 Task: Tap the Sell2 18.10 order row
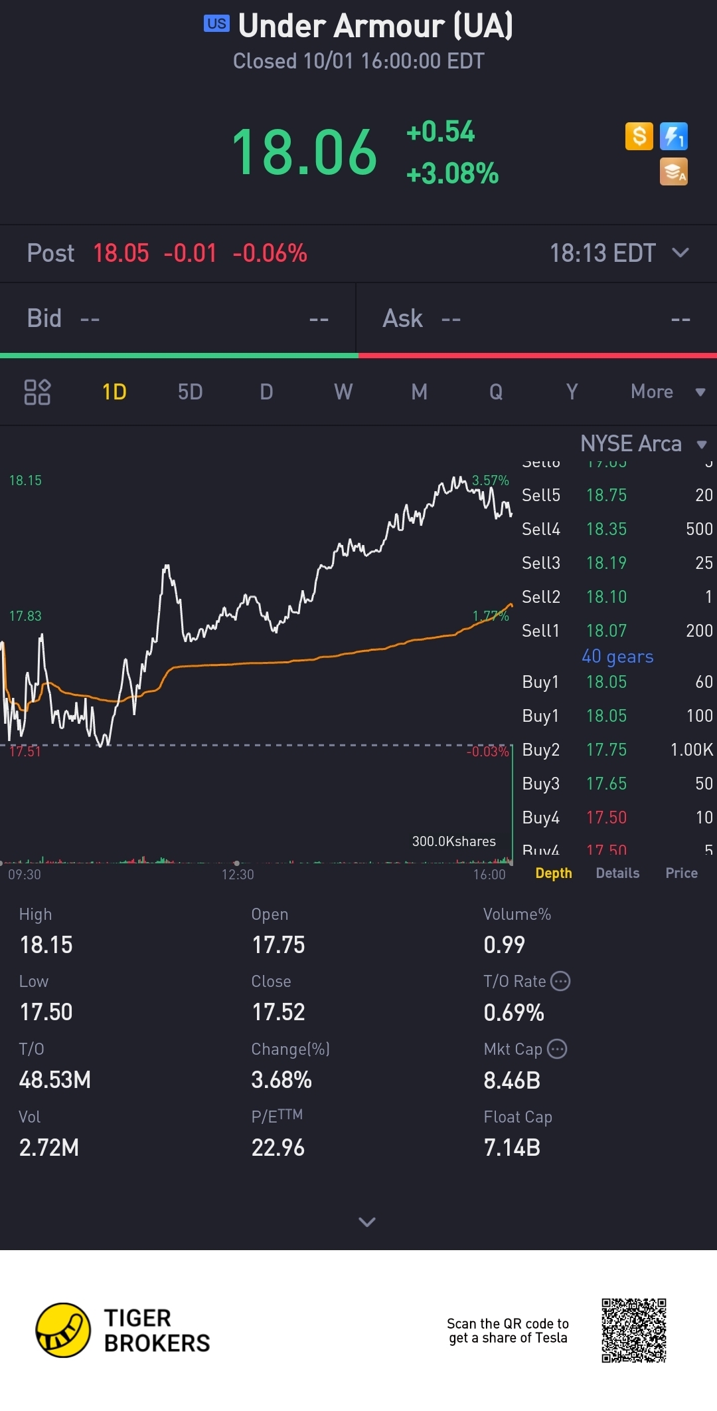[617, 596]
